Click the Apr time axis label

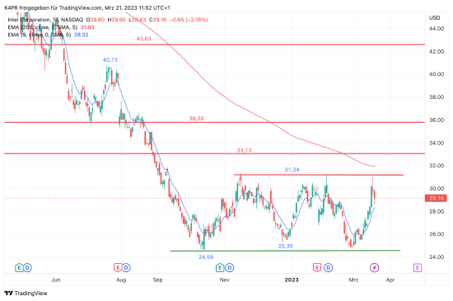[390, 280]
